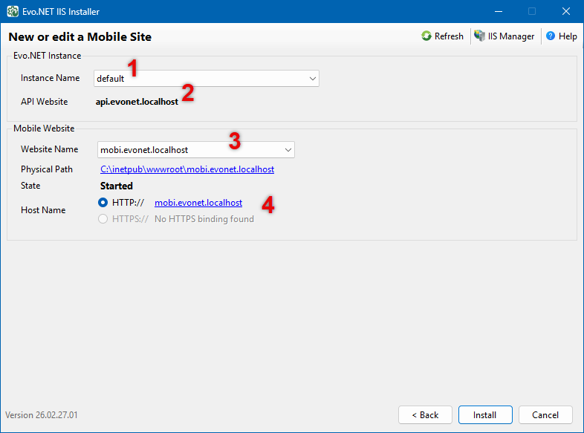
Task: Click the Refresh label in toolbar
Action: point(449,36)
